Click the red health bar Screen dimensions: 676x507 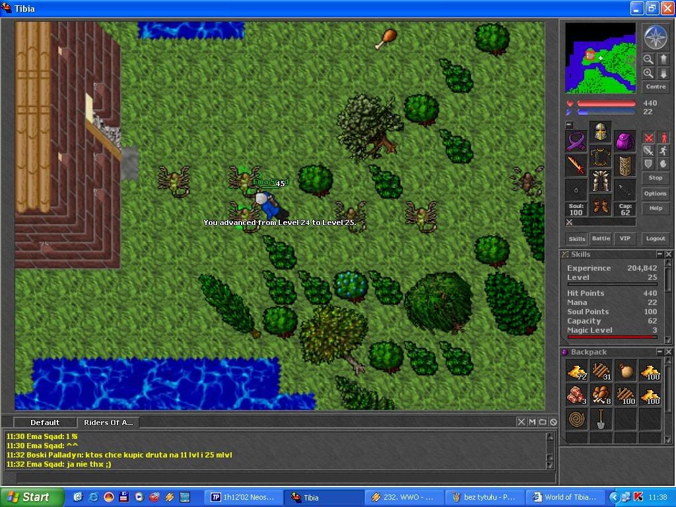pyautogui.click(x=606, y=104)
